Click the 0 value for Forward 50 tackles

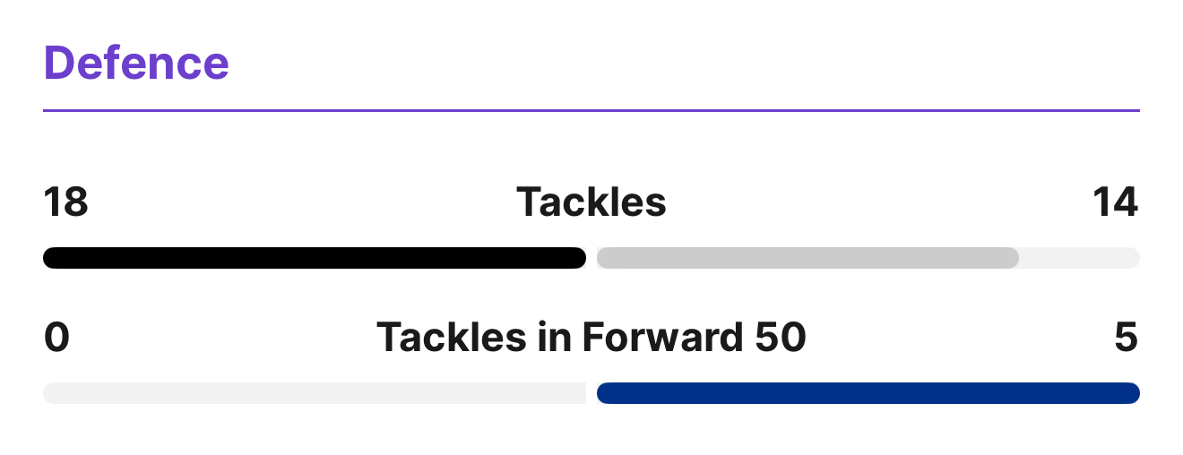(x=56, y=338)
